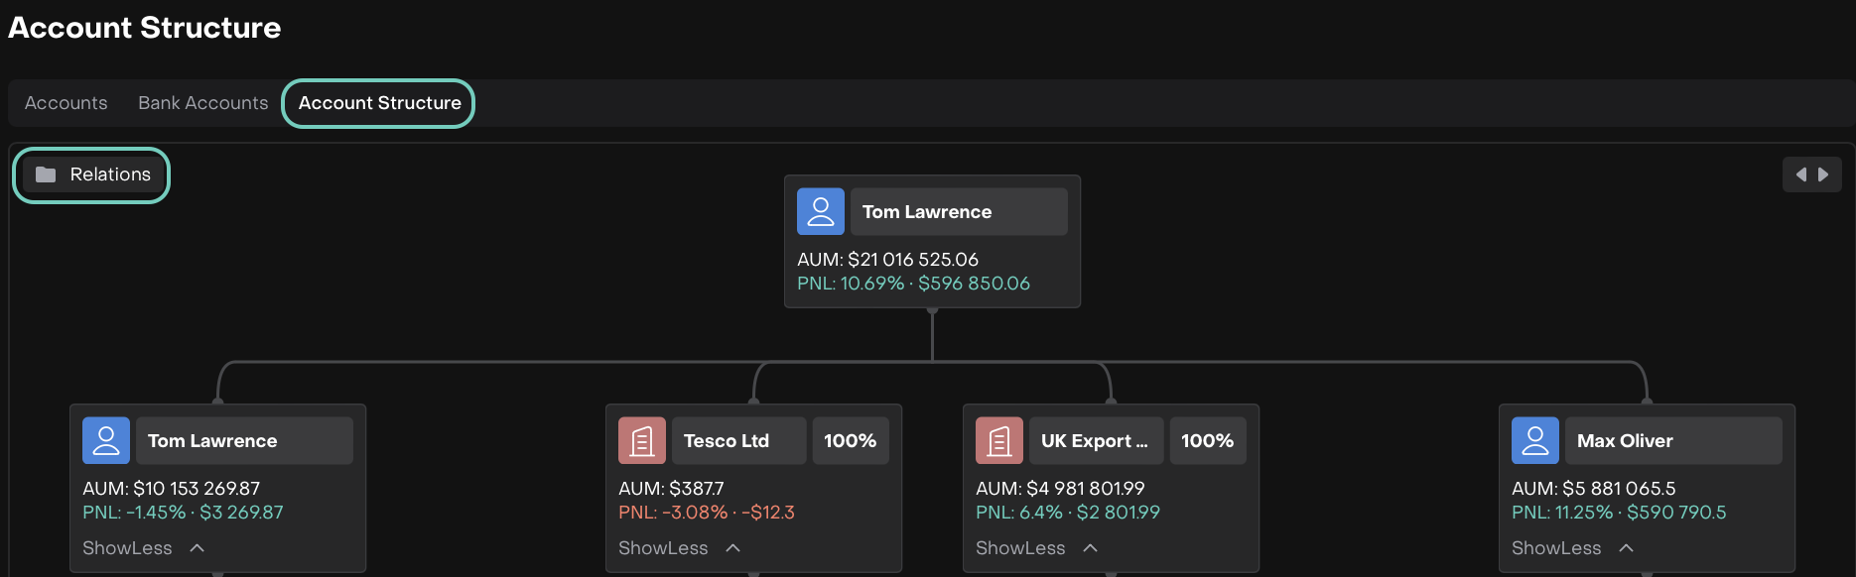This screenshot has width=1856, height=577.
Task: Open the Bank Accounts tab
Action: 203,103
